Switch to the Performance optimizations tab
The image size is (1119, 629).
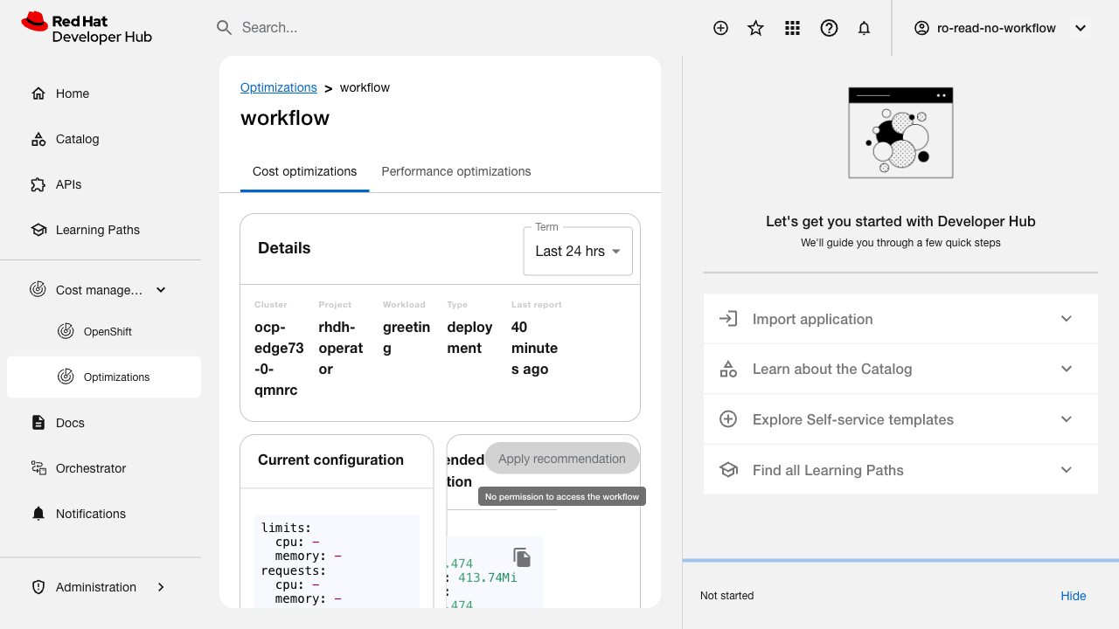(x=456, y=171)
